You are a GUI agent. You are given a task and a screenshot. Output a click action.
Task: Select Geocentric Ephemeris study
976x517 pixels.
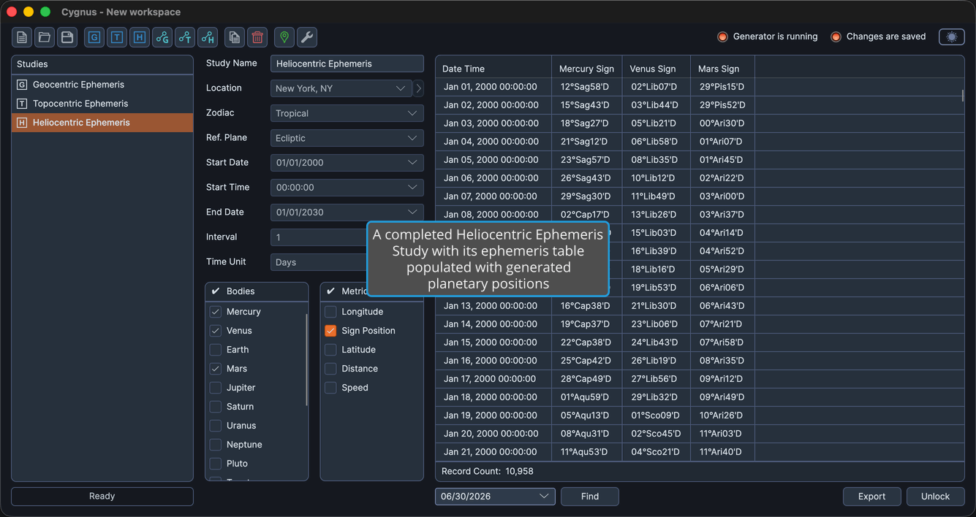click(x=102, y=85)
